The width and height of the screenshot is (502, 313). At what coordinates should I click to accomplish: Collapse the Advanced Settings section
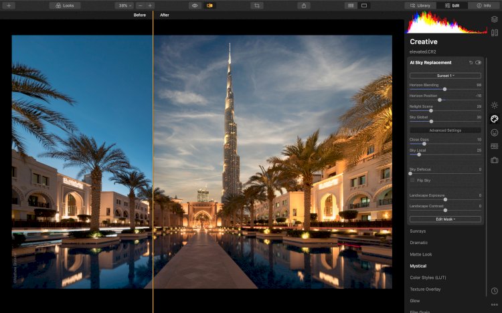point(445,130)
